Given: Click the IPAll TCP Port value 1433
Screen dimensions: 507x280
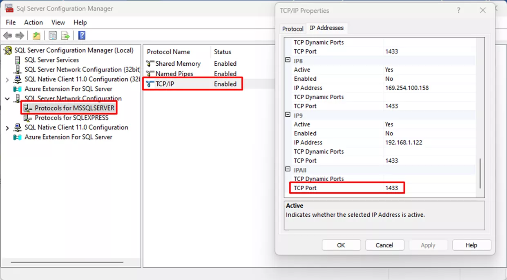Looking at the screenshot, I should (x=391, y=188).
